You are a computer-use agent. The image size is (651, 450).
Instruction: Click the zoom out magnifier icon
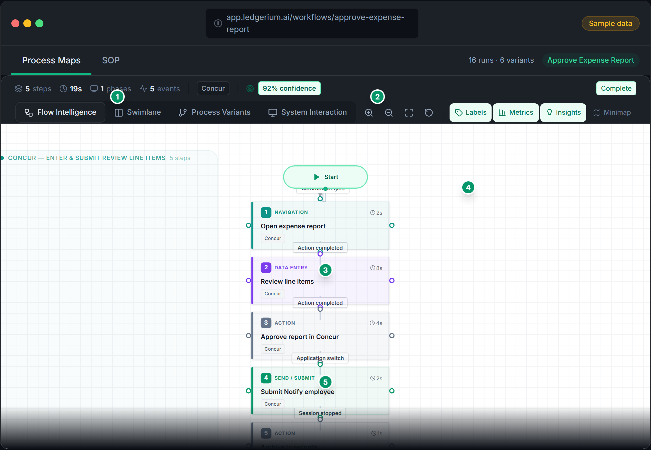click(389, 113)
